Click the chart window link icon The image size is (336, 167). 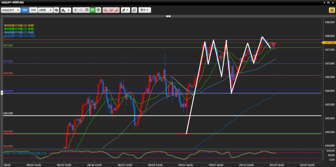tap(56, 10)
